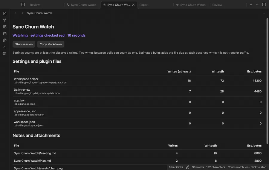Click the checklist-style ribbon icon below command palette
Image resolution: width=269 pixels, height=170 pixels.
coord(5,54)
